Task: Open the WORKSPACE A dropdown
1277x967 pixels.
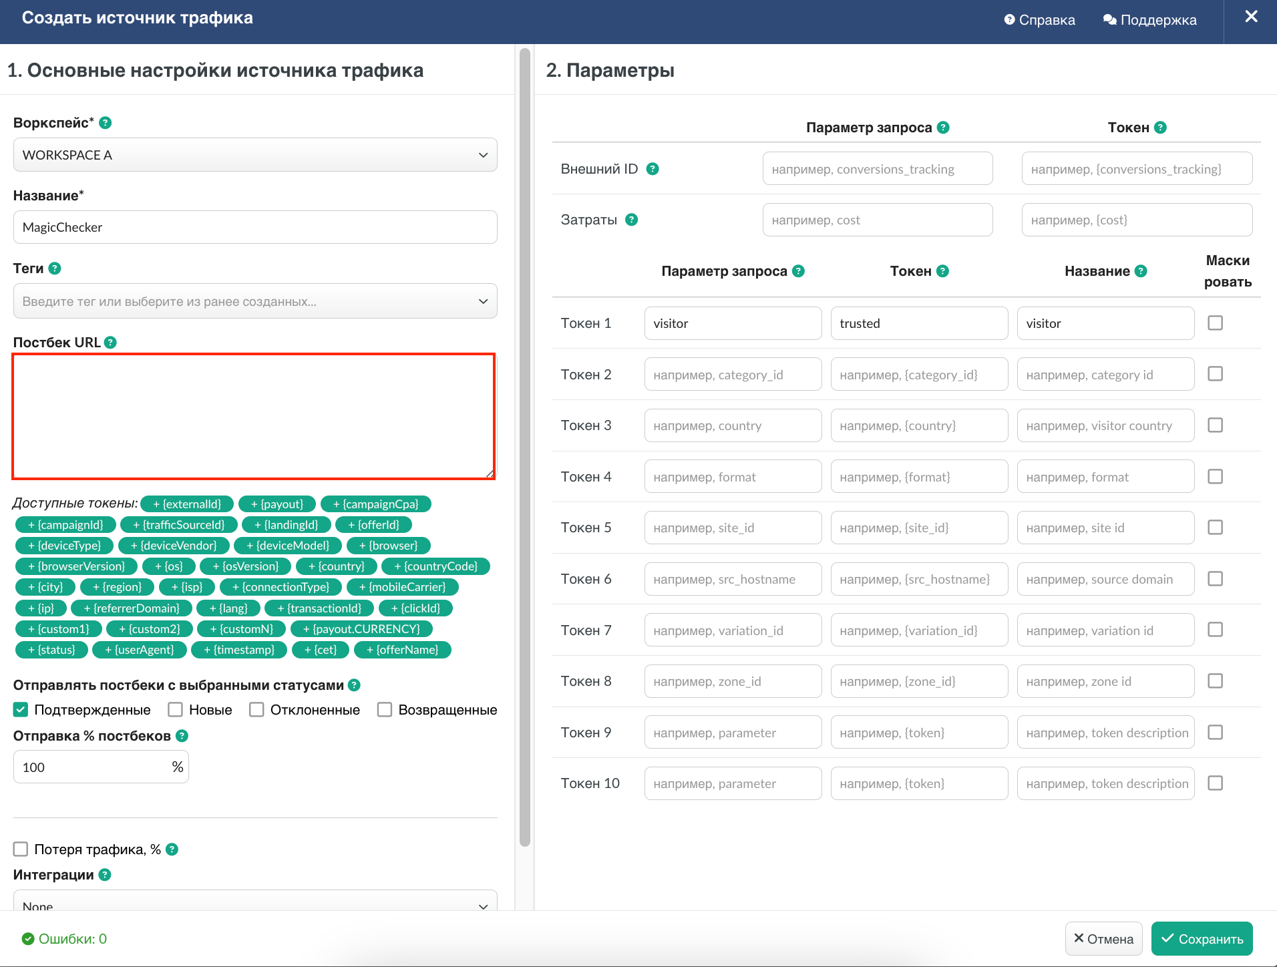Action: [255, 155]
